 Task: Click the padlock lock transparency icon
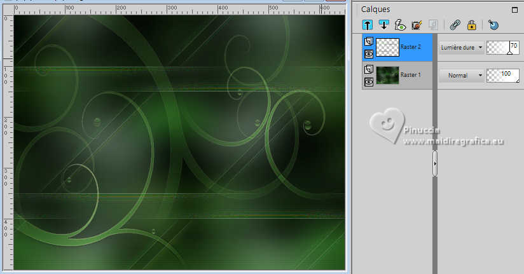coord(471,25)
